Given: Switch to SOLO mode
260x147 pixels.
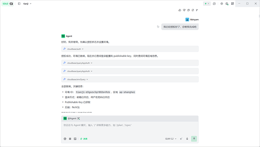Looking at the screenshot, I should [5, 4].
